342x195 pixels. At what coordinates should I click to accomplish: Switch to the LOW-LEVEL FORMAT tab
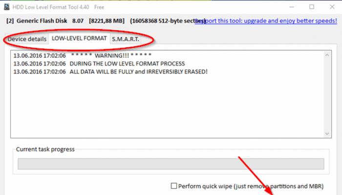pos(79,39)
